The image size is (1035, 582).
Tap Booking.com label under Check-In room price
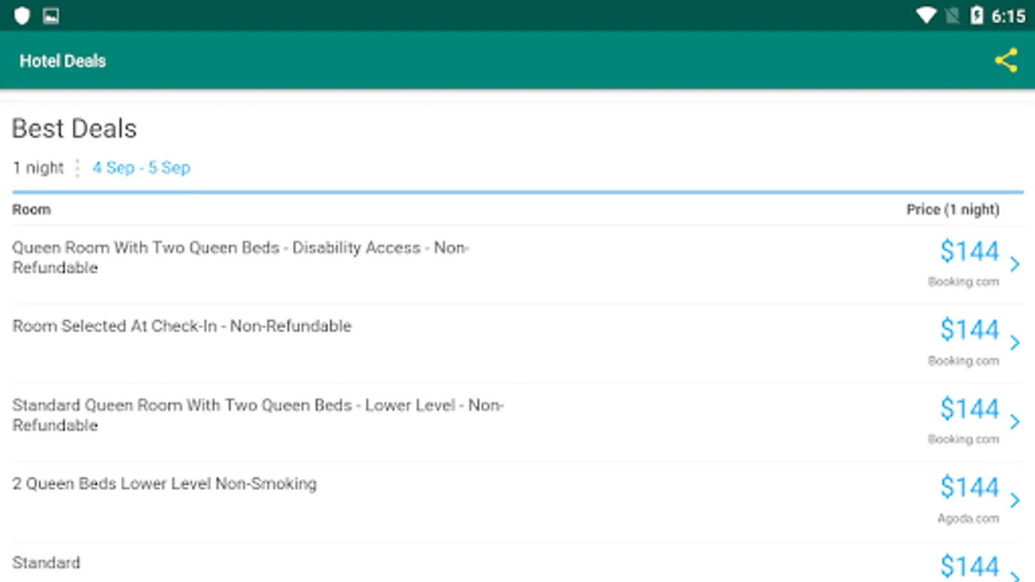[963, 361]
